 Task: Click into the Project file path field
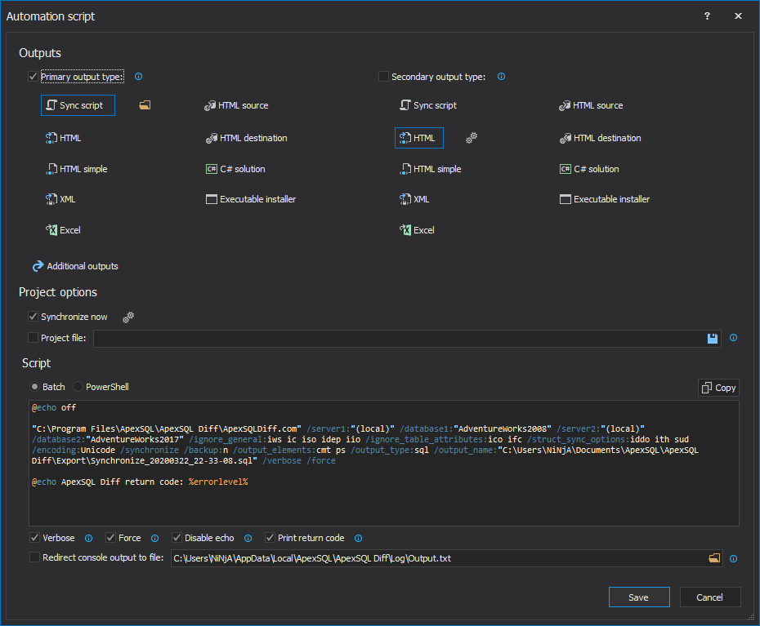[x=399, y=338]
